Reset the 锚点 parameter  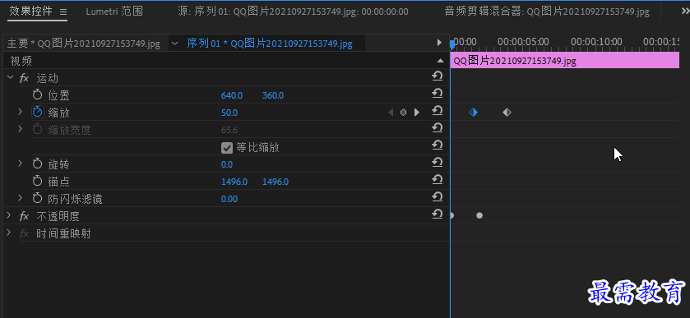pyautogui.click(x=437, y=179)
